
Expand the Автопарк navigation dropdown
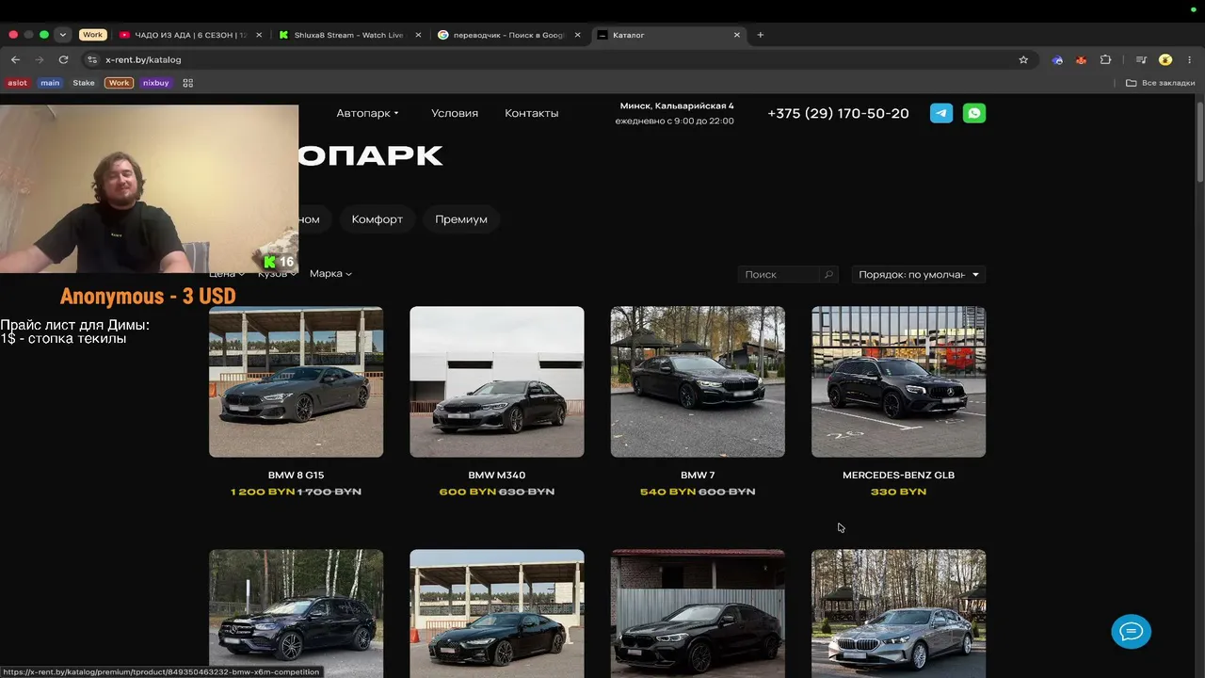(x=367, y=113)
